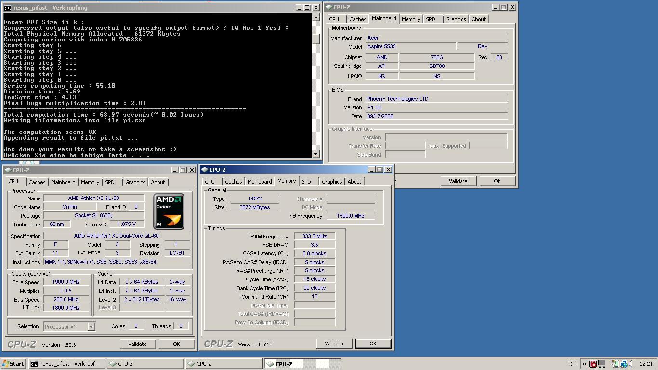Click DRAM Frequency 333.3 MHz value

click(x=315, y=237)
